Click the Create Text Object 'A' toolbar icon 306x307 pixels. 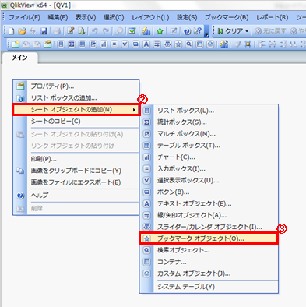point(146,44)
